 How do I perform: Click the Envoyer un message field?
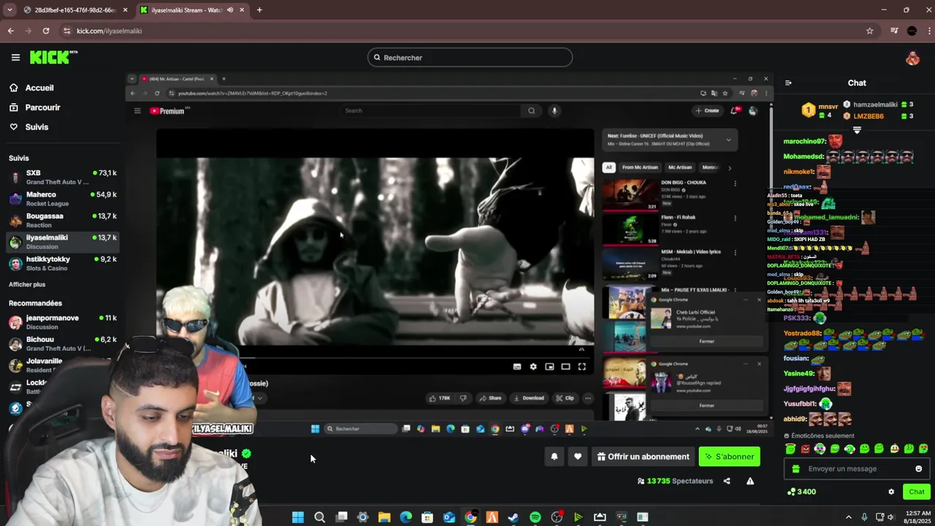point(858,468)
